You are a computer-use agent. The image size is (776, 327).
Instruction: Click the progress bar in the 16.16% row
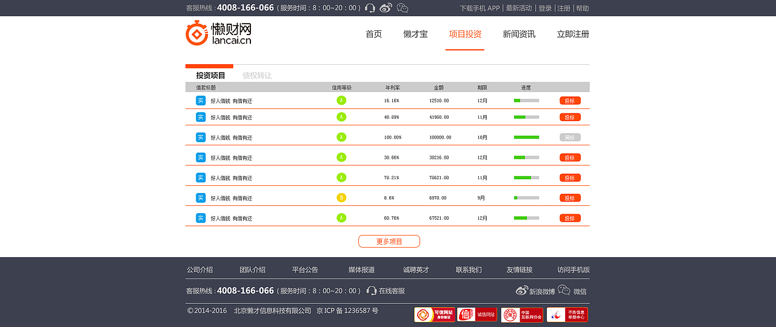(x=526, y=101)
